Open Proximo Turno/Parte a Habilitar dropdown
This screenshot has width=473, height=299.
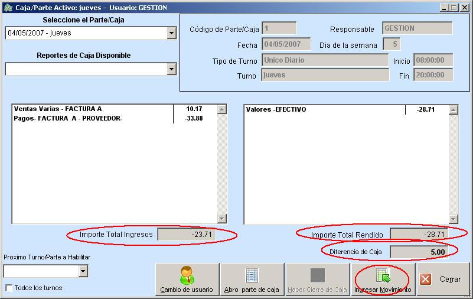83,271
